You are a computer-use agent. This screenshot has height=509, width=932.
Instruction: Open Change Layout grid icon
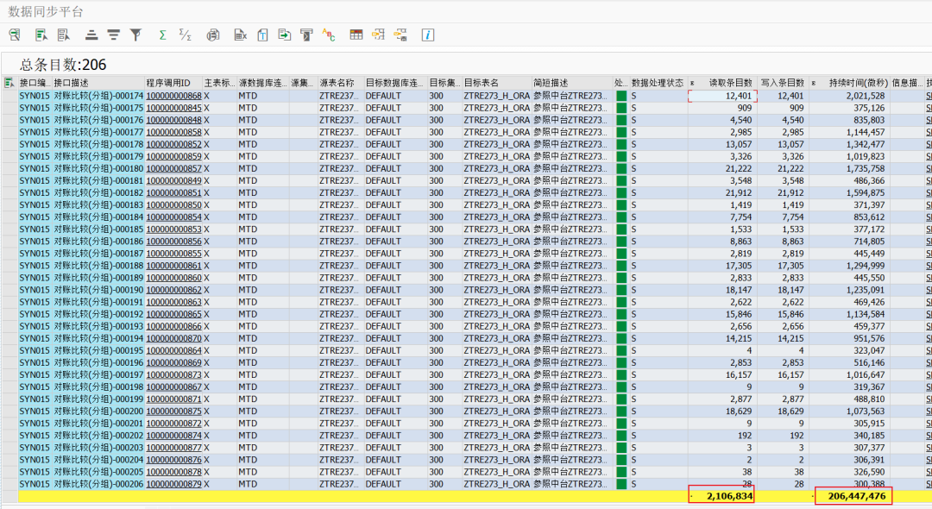(x=356, y=35)
